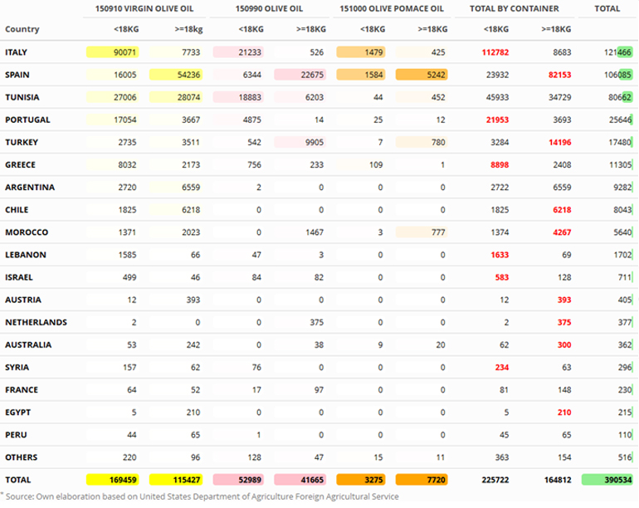Click the ARGENTINA row label

click(30, 187)
